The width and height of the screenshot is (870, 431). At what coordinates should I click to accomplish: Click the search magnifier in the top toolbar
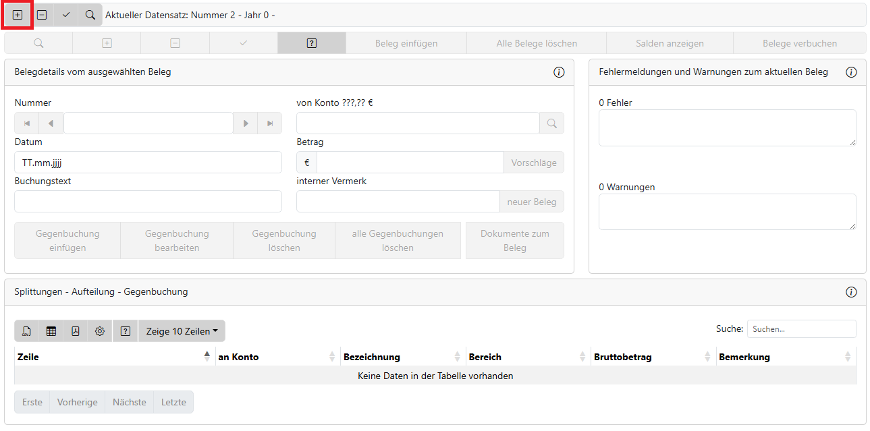tap(90, 15)
